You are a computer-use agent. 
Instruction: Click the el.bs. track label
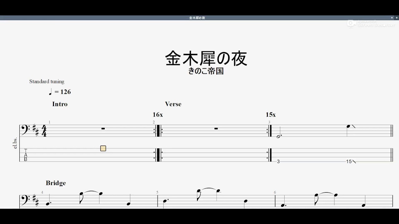[x=15, y=143]
